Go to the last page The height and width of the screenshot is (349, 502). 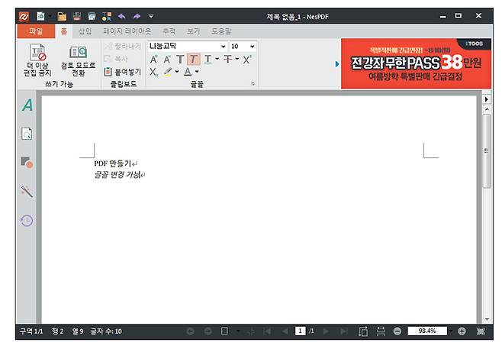[344, 331]
